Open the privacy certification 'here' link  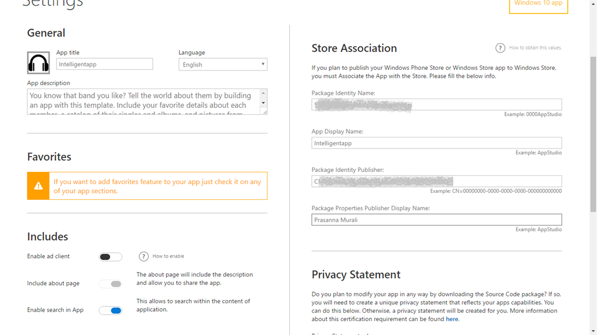452,319
